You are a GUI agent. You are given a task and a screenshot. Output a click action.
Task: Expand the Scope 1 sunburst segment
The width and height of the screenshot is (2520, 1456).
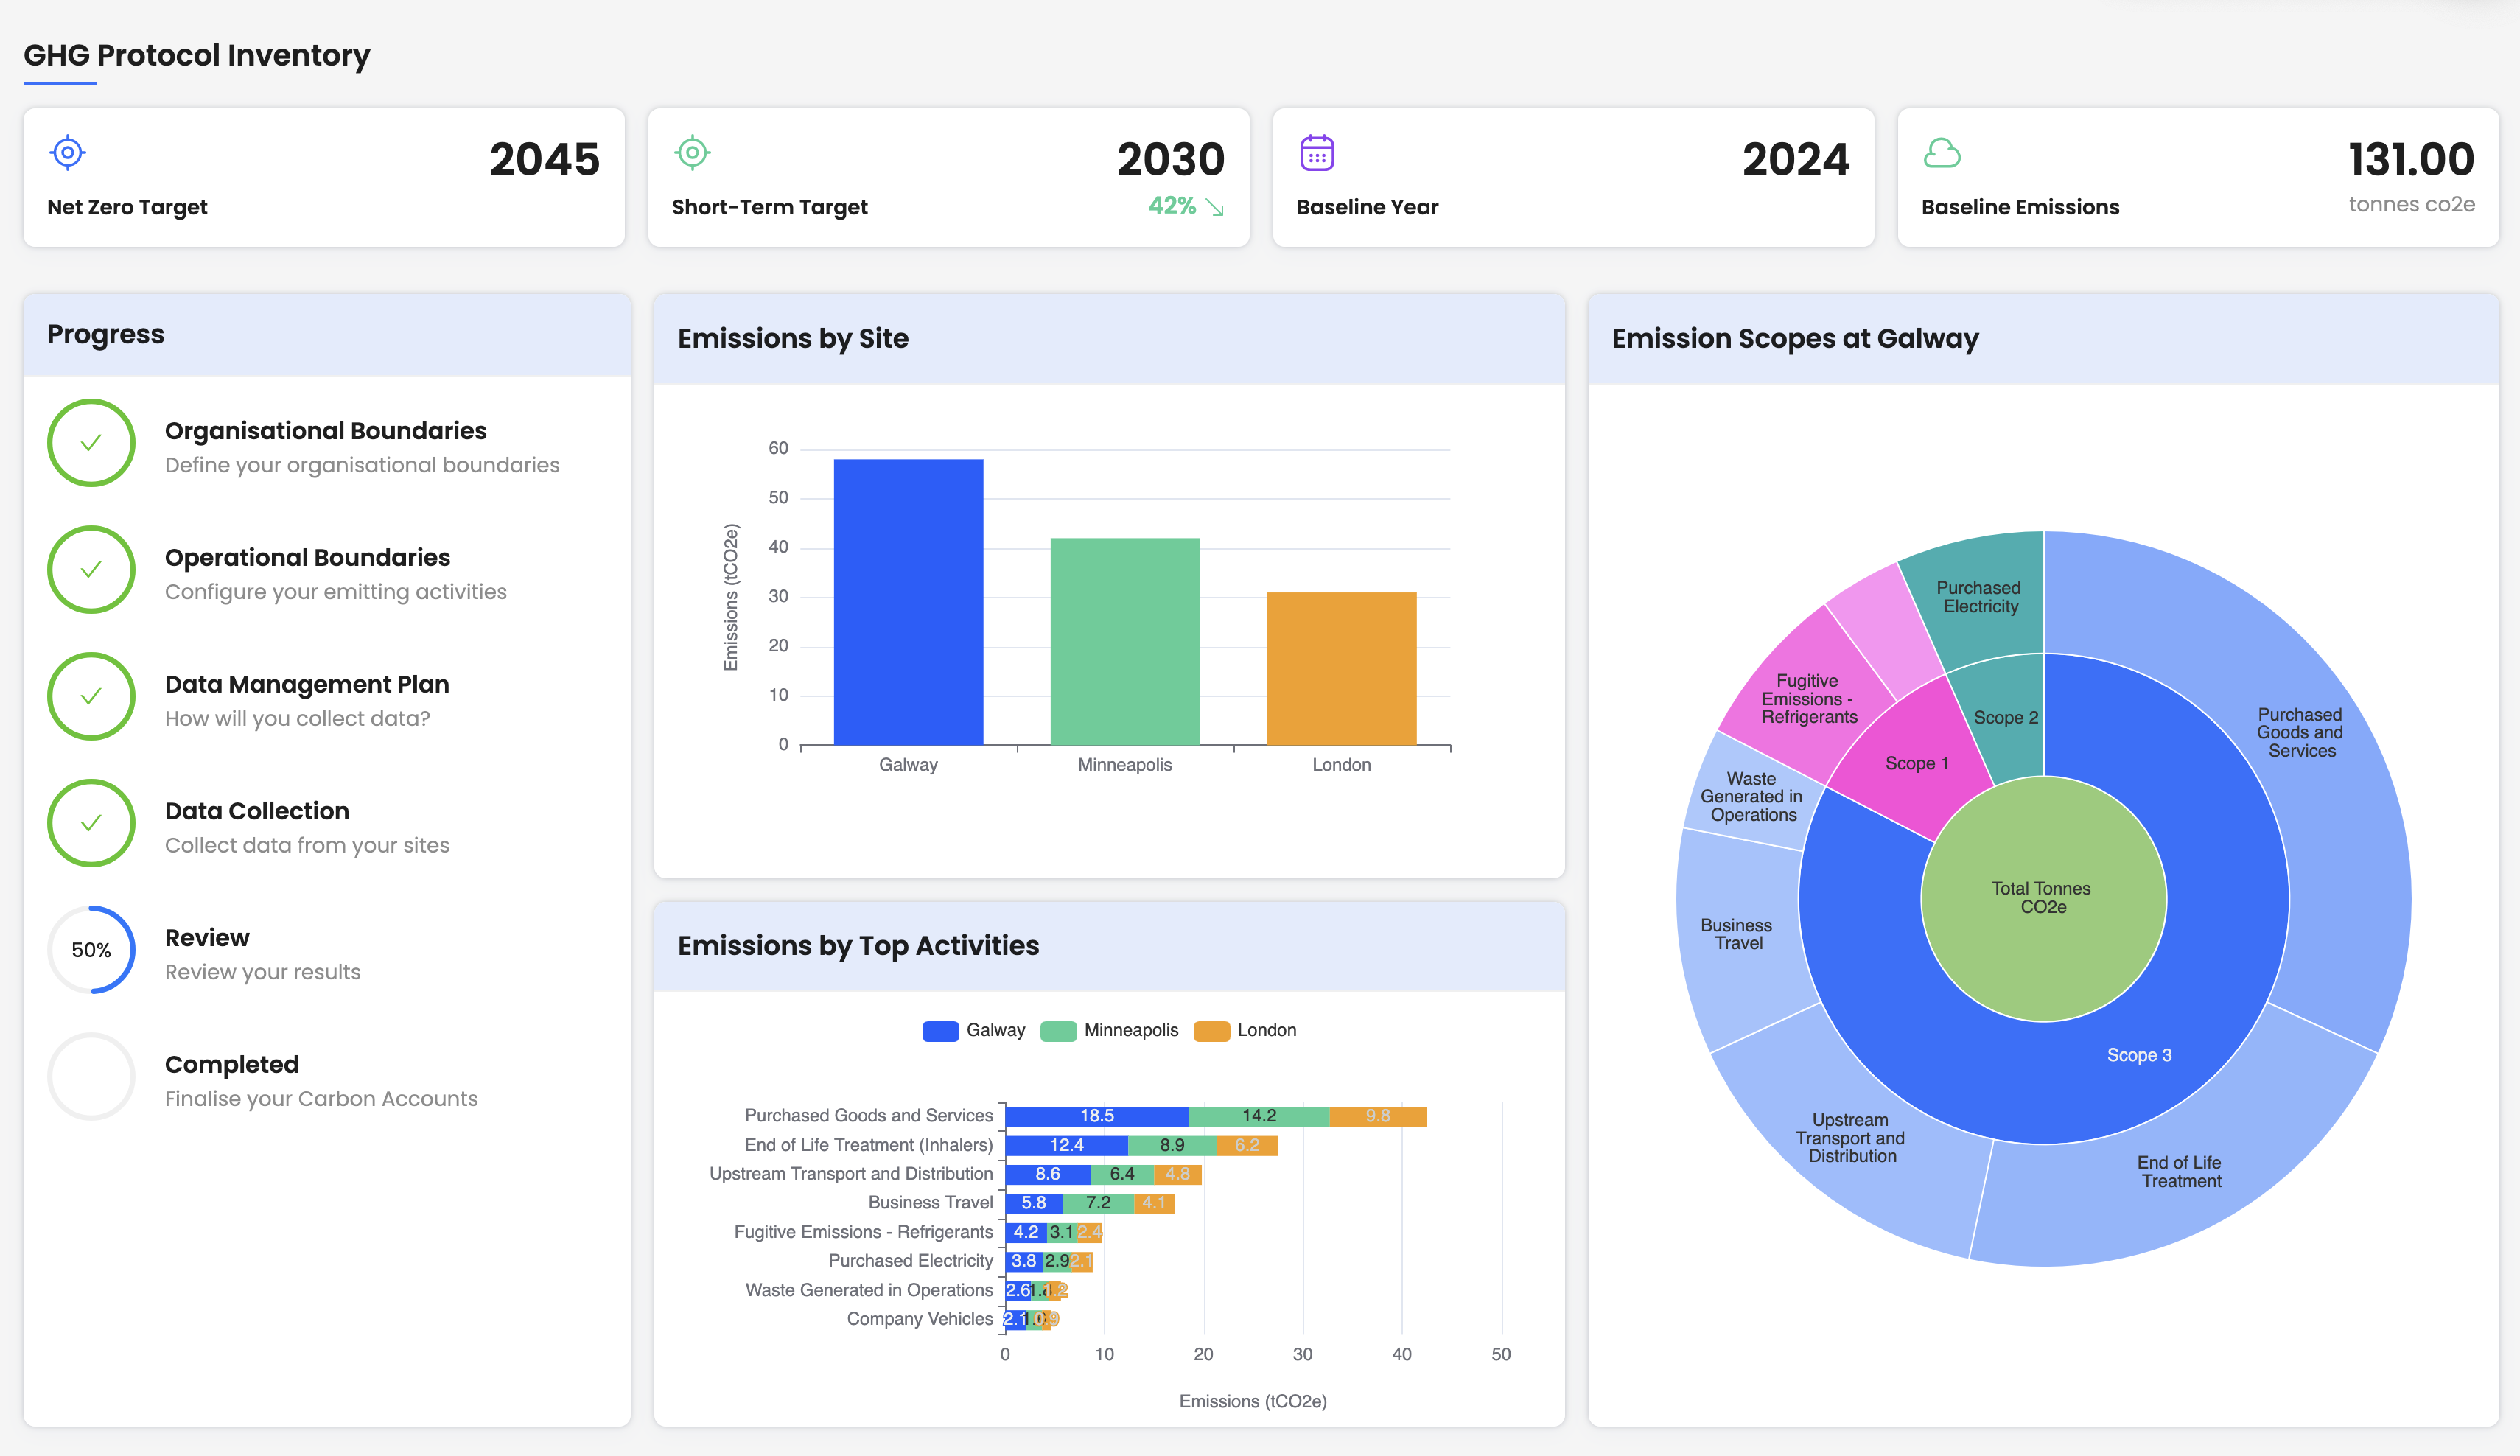(1918, 763)
